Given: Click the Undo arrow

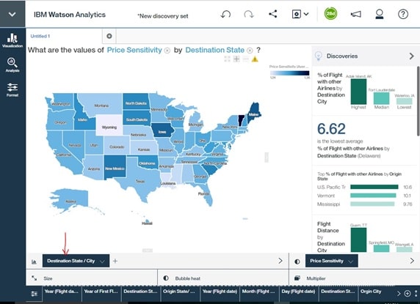Looking at the screenshot, I should 225,14.
